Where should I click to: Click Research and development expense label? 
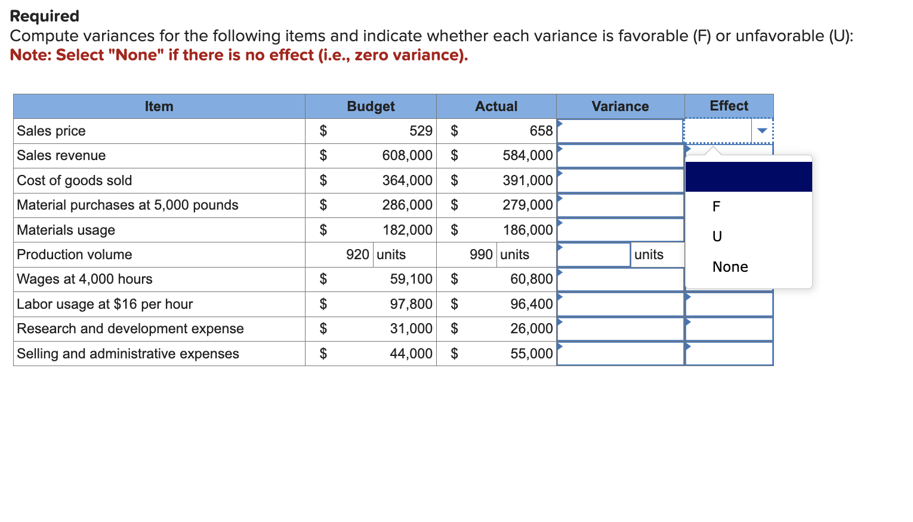(x=130, y=328)
